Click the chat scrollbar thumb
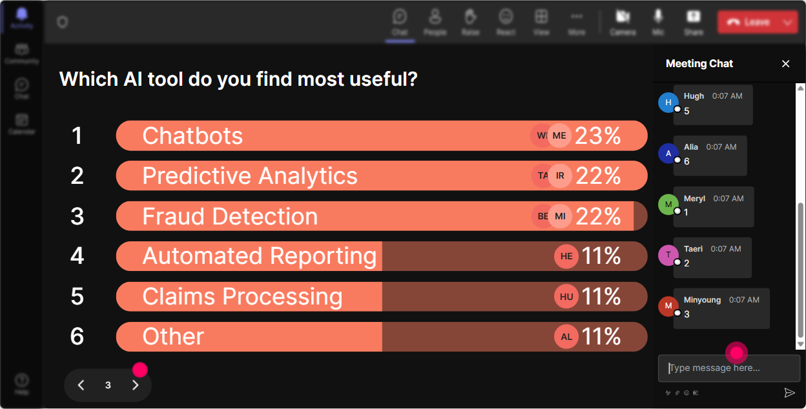 (801, 270)
